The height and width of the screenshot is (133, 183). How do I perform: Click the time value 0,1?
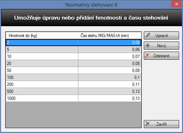point(137,77)
